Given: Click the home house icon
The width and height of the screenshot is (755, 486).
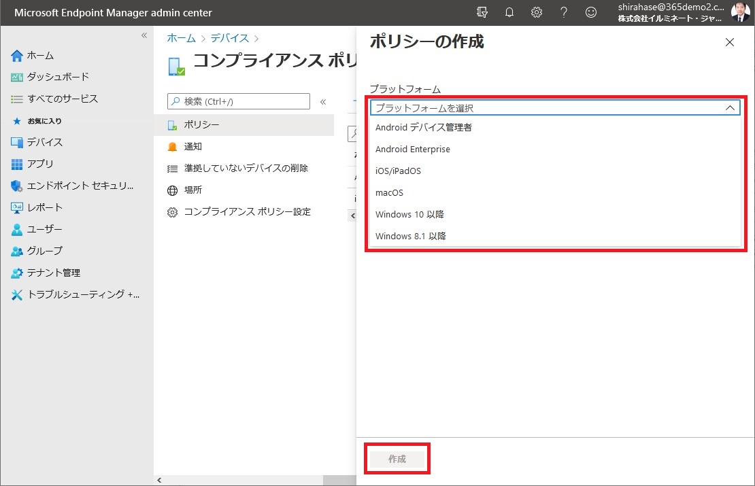Looking at the screenshot, I should tap(17, 56).
